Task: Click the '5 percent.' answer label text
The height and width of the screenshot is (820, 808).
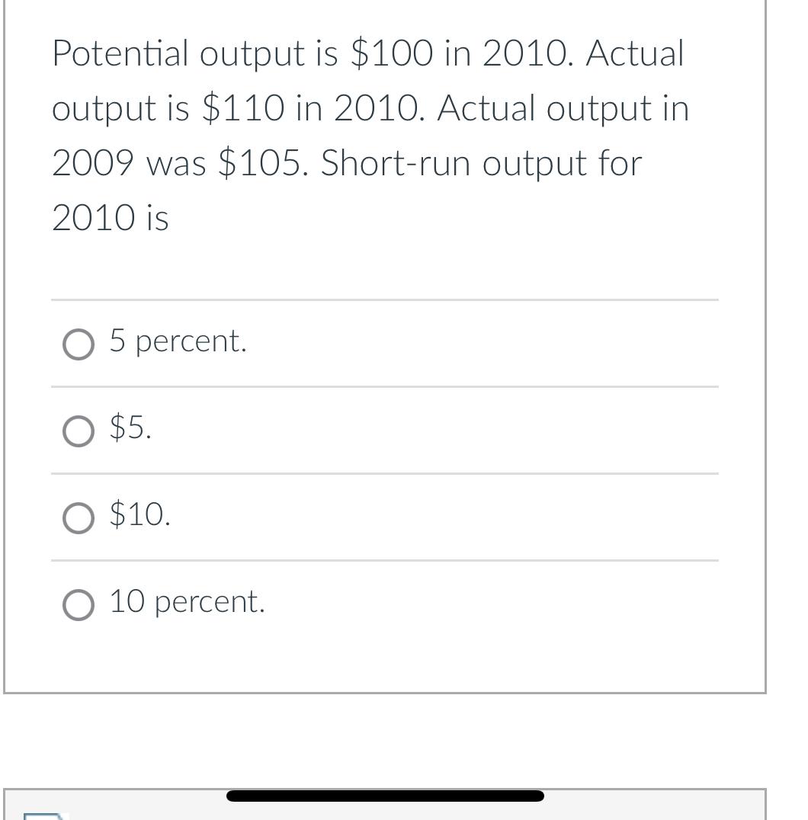Action: [178, 341]
